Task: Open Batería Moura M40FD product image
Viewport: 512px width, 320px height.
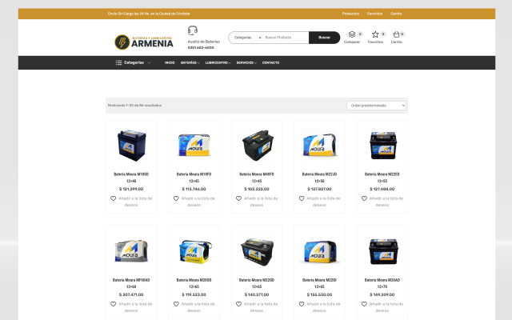Action: 257,146
